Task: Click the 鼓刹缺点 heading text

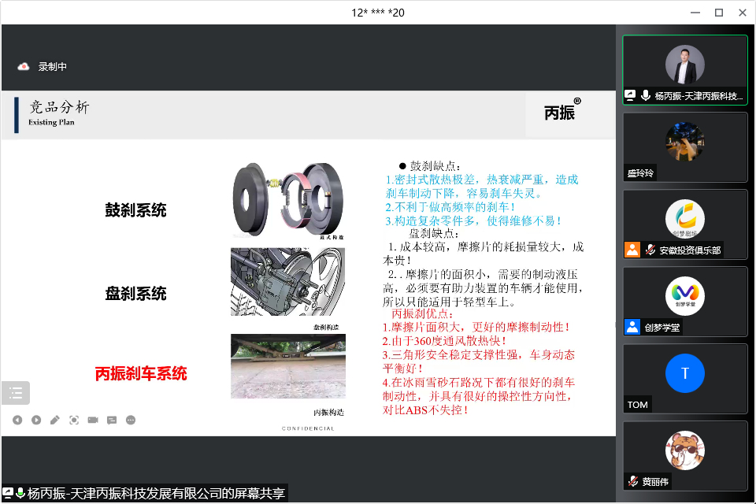Action: (435, 166)
